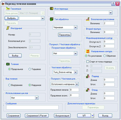This screenshot has width=121, height=120.
Task: Expand the Имя перехода dropdown
Action: (x=111, y=13)
